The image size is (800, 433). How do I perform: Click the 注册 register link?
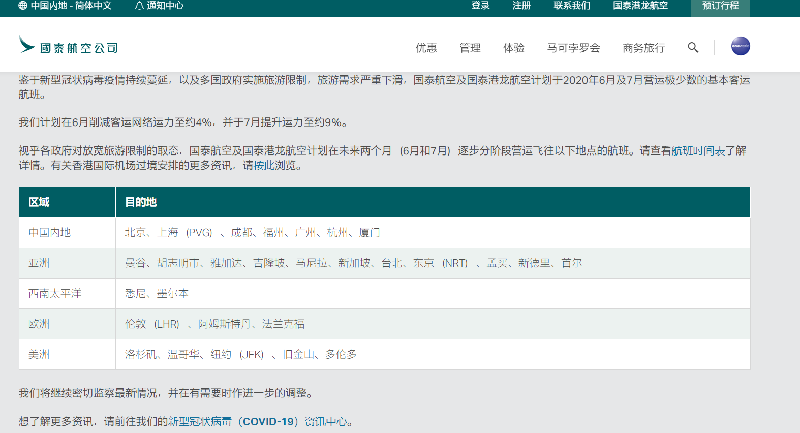(521, 6)
